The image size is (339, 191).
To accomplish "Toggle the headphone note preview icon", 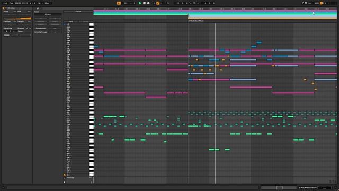I will coord(65,24).
